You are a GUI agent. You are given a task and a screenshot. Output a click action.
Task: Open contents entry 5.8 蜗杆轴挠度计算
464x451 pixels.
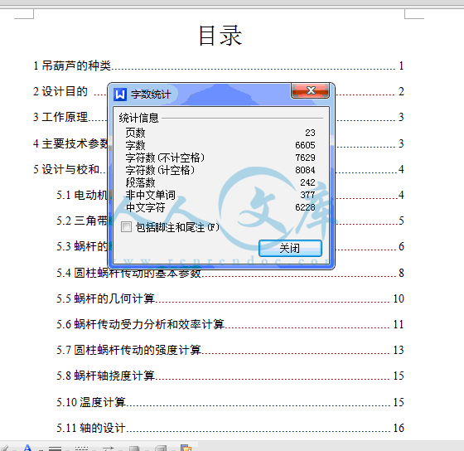[x=230, y=376]
